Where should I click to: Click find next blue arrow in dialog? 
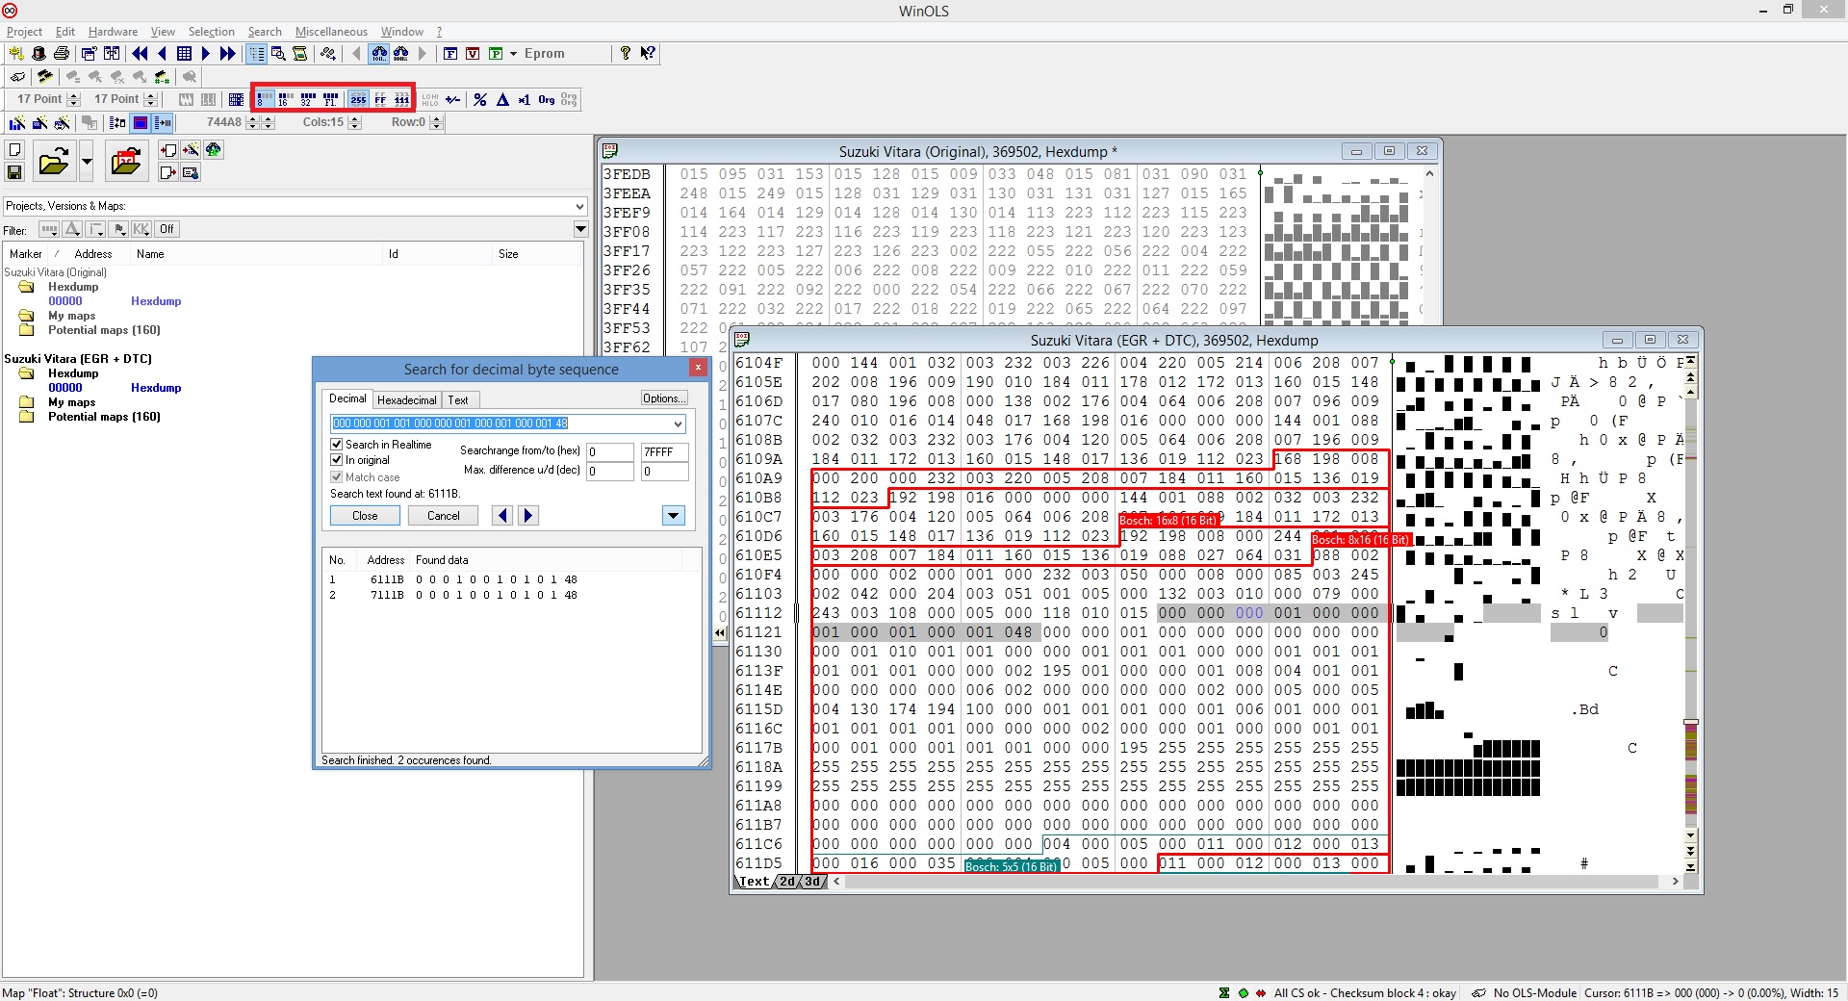pyautogui.click(x=528, y=516)
